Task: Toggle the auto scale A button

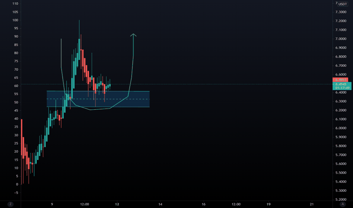Action: [x=343, y=204]
